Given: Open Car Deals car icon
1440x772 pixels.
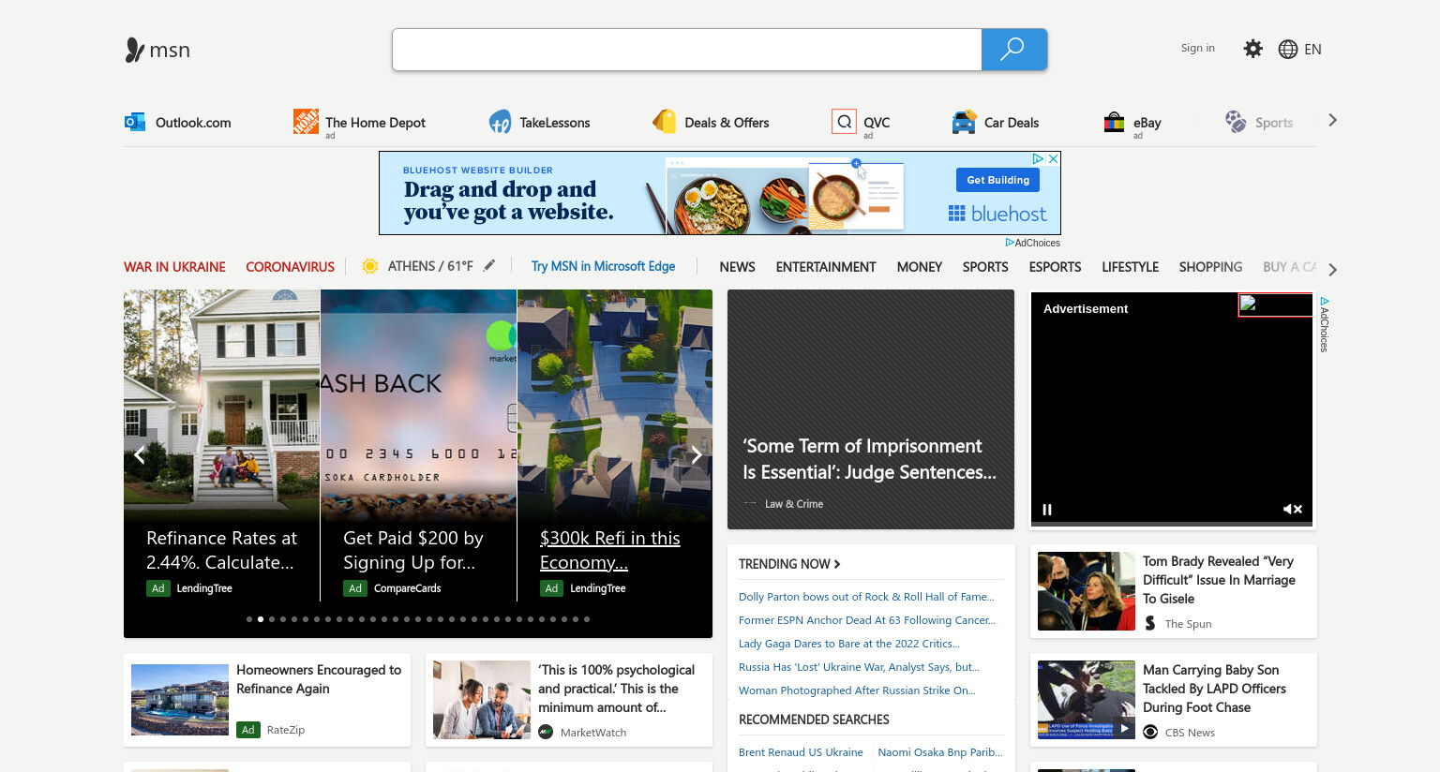Looking at the screenshot, I should (964, 122).
